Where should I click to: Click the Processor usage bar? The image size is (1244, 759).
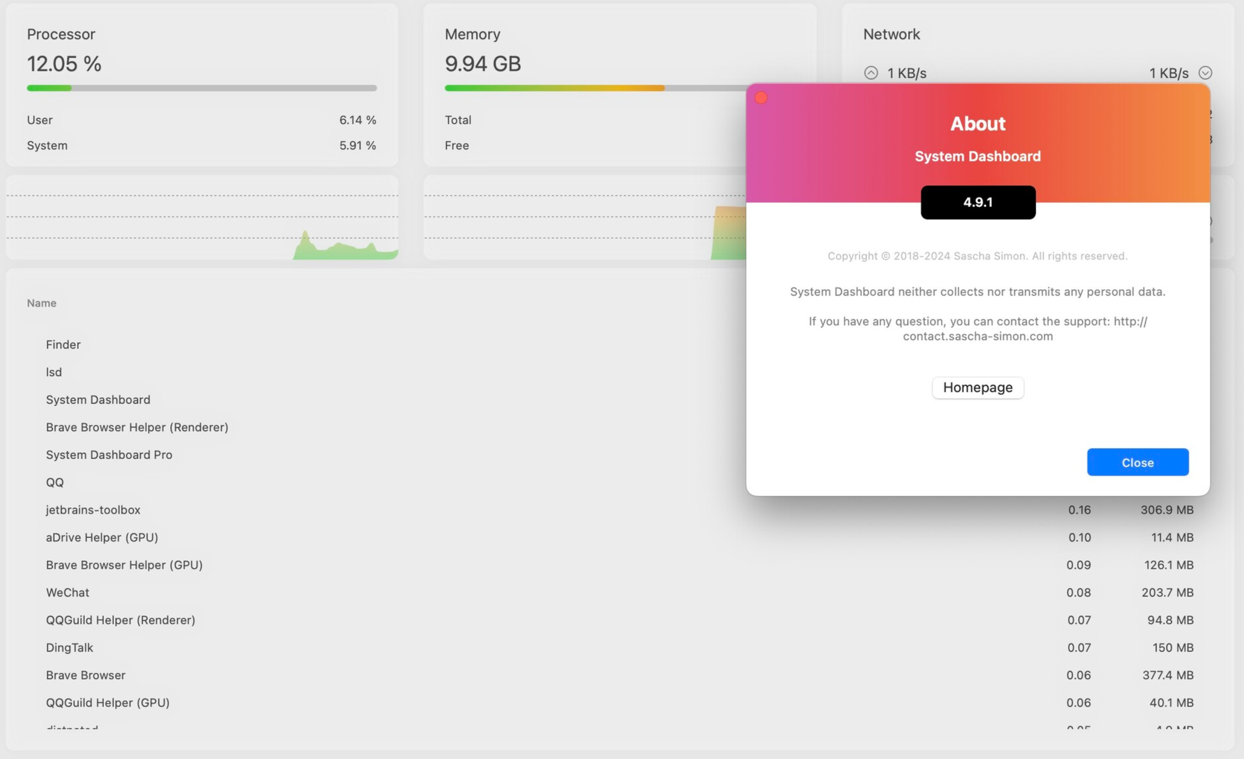[202, 88]
